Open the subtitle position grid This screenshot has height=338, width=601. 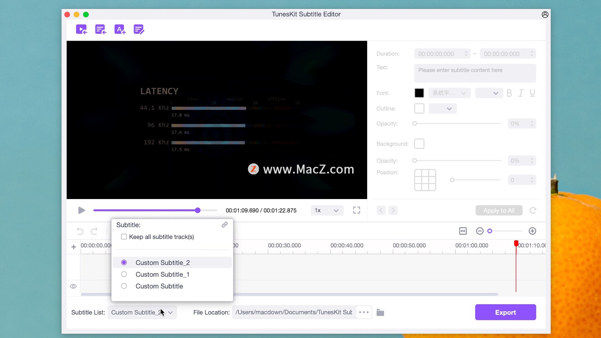(425, 180)
